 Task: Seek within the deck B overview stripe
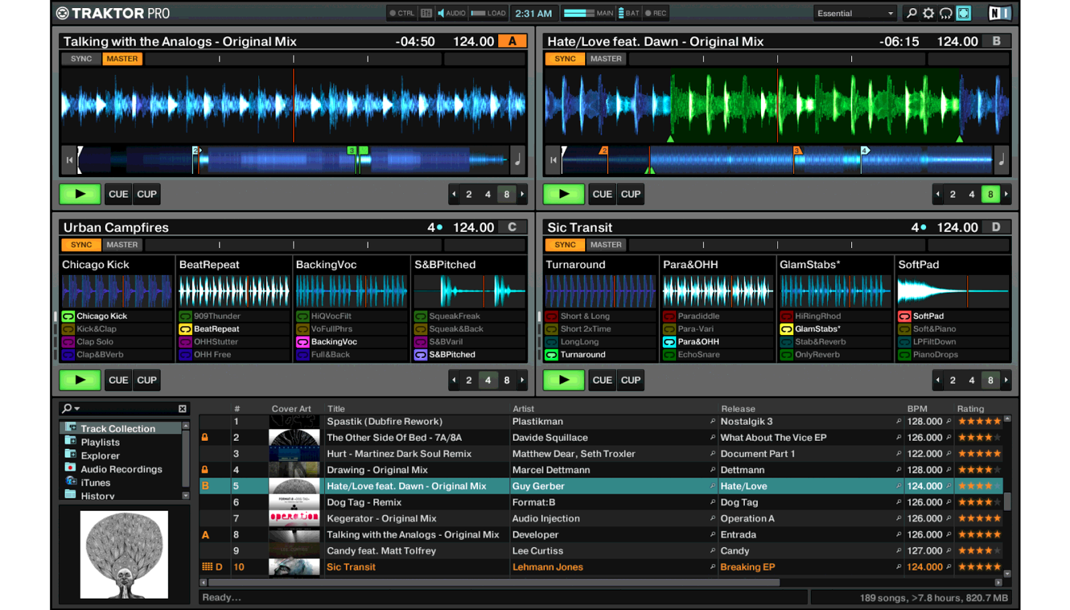(777, 160)
